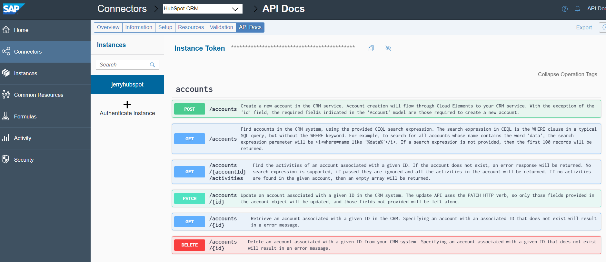The width and height of the screenshot is (606, 262).
Task: Toggle instance token visibility eye icon
Action: click(x=388, y=48)
